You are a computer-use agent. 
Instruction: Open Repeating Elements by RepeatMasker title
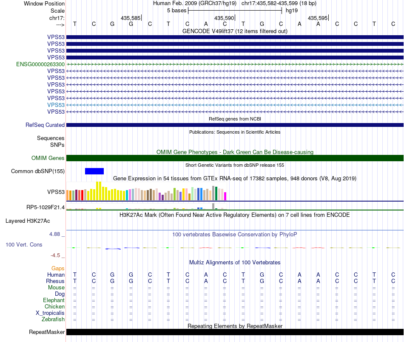point(235,326)
